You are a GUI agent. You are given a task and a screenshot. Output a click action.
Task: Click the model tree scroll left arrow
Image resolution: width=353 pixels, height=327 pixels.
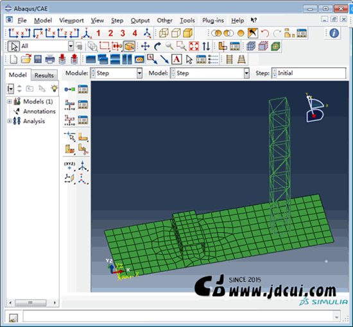(x=10, y=303)
